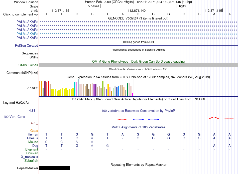
Task: Click the Window Position label
Action: point(26,2)
